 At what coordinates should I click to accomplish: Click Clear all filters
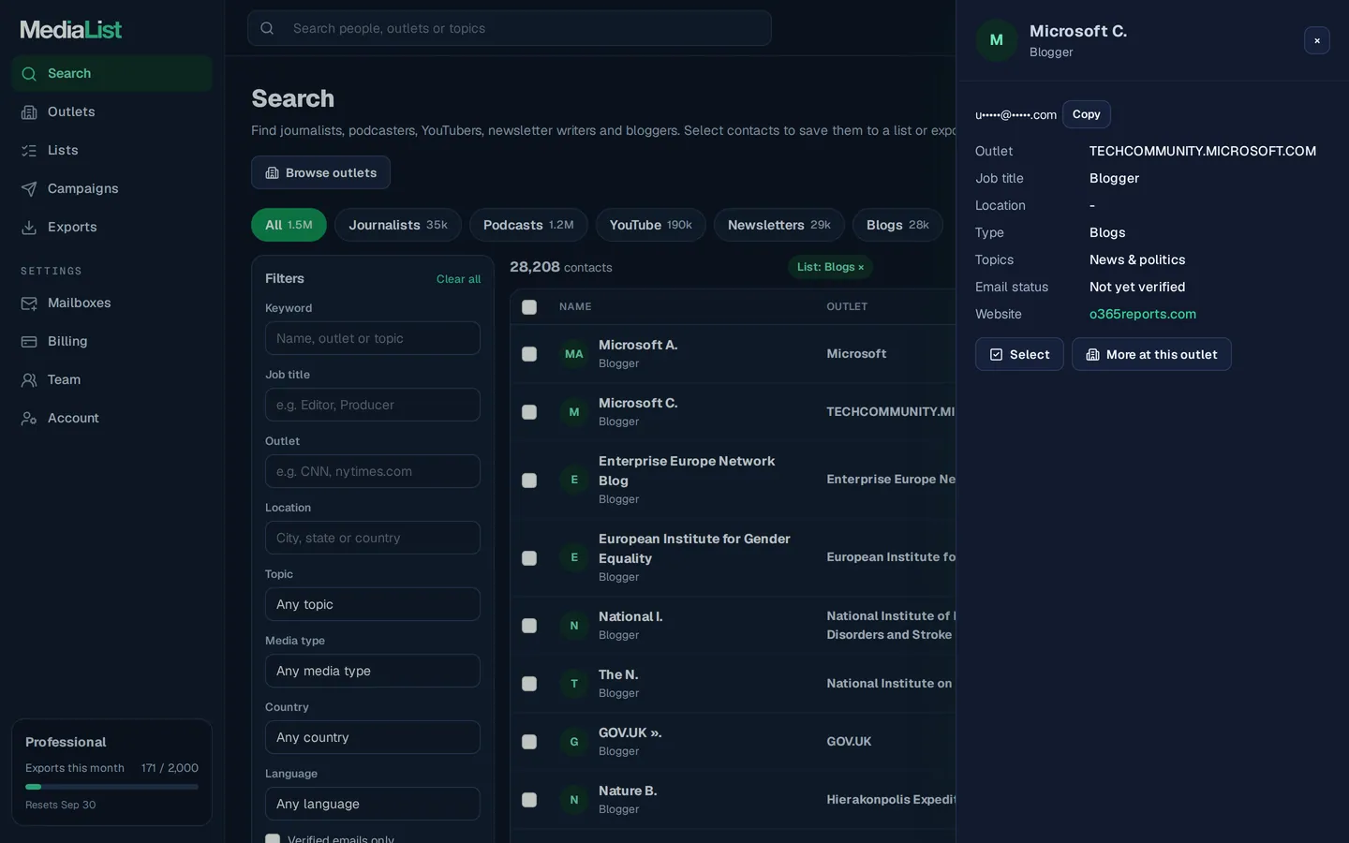[x=458, y=279]
